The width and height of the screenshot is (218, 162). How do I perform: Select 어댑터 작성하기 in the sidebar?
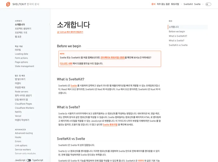[x=22, y=120]
